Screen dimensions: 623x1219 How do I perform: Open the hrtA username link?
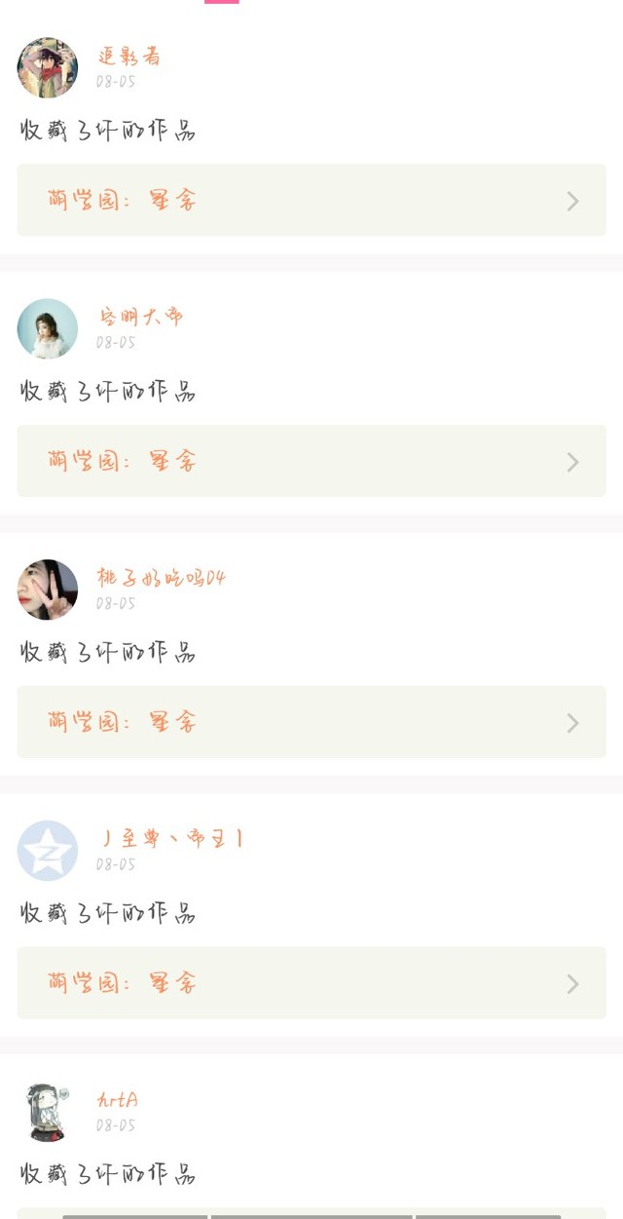(118, 1100)
